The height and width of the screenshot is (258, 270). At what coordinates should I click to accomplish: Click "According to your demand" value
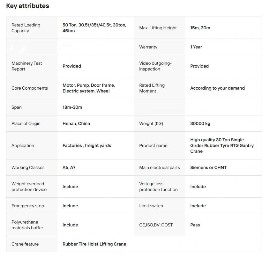coord(217,88)
